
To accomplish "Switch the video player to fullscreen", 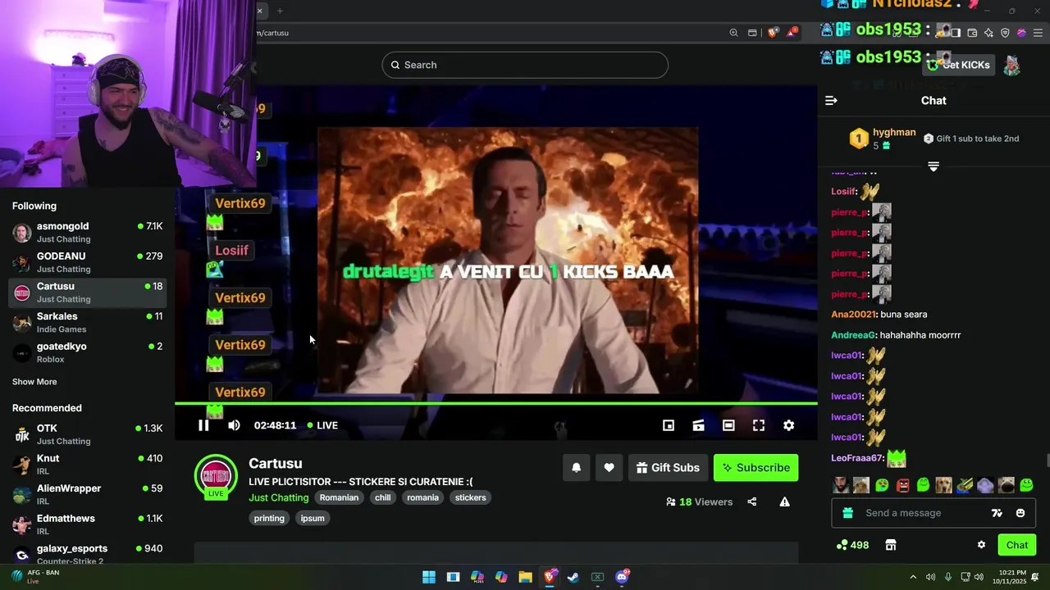I will click(x=759, y=425).
